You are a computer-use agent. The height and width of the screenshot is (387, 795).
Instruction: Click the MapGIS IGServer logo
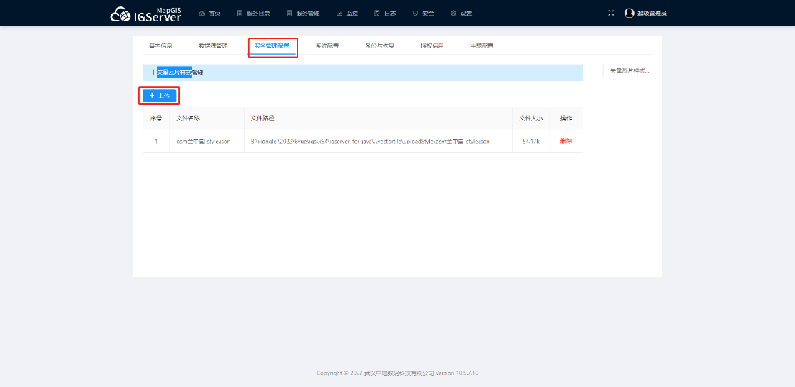coord(145,14)
